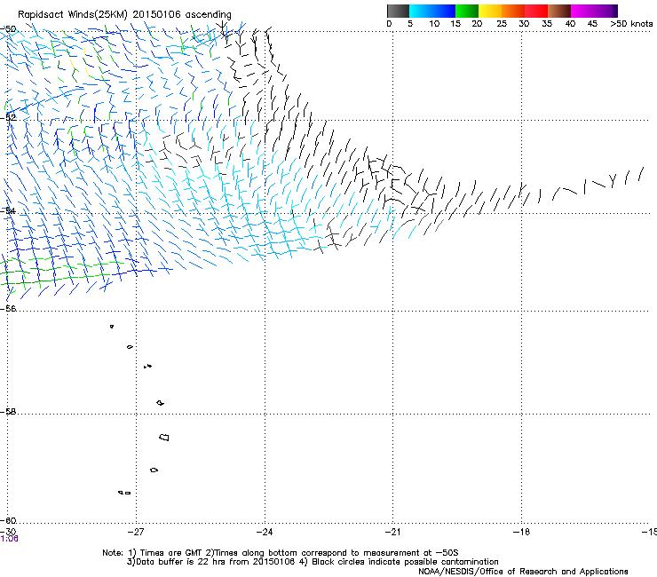The width and height of the screenshot is (657, 577).
Task: Click the '-24' longitude axis label
Action: (265, 532)
